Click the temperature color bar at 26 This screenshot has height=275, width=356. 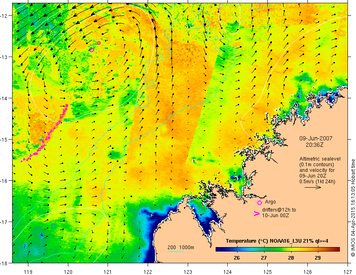(x=237, y=250)
